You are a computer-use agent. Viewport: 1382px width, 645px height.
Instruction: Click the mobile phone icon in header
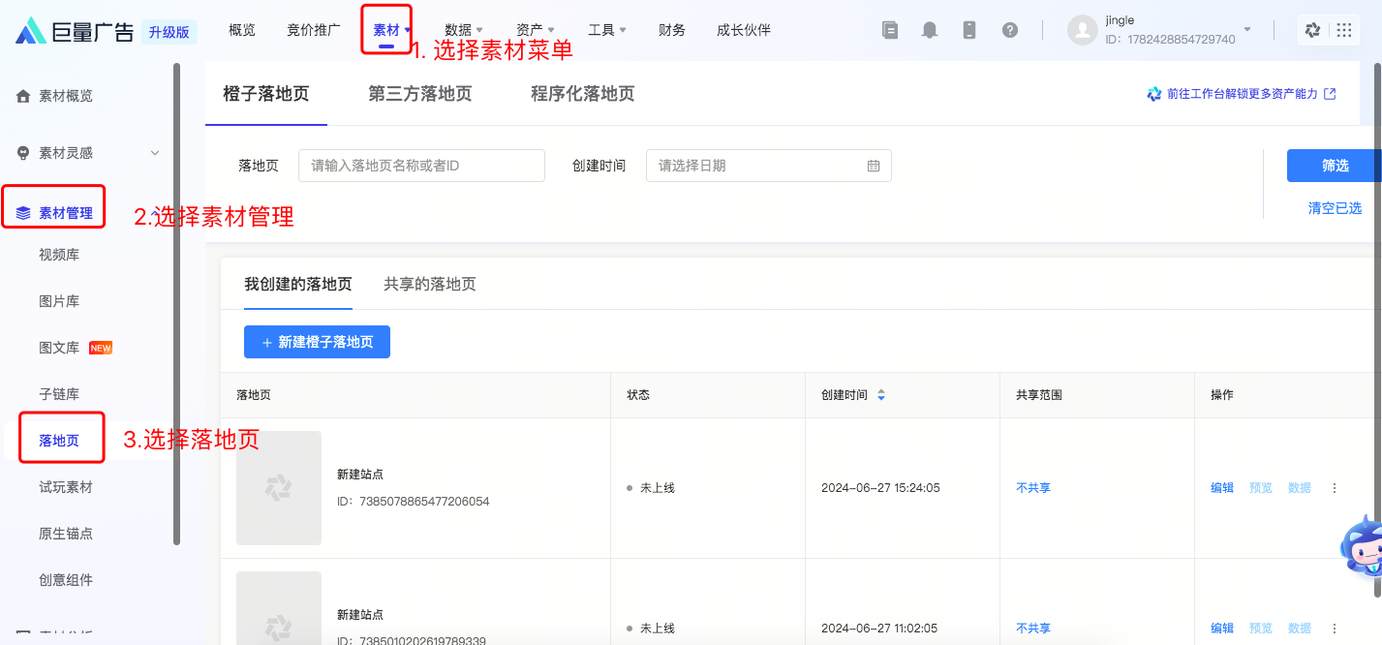pyautogui.click(x=969, y=30)
